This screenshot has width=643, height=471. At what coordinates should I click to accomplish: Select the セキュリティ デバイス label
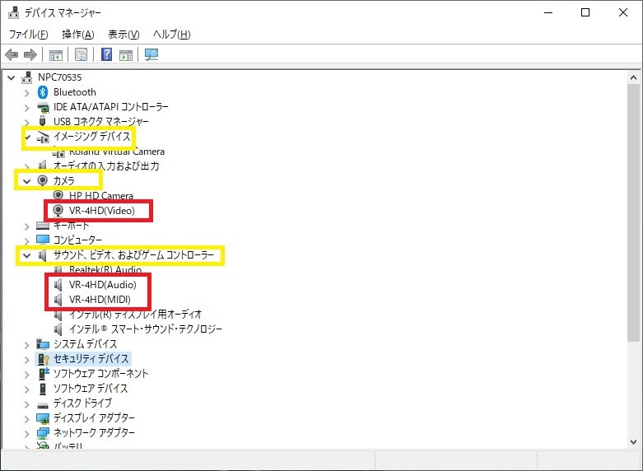(91, 358)
